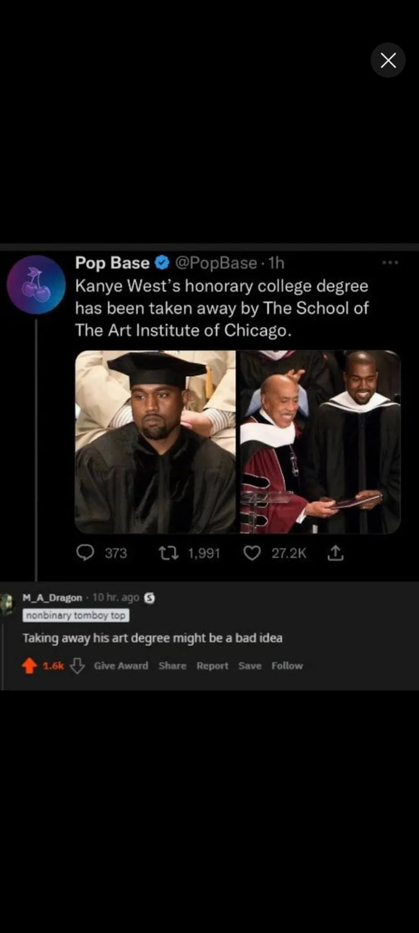419x933 pixels.
Task: Select Share under the comment
Action: coord(172,666)
